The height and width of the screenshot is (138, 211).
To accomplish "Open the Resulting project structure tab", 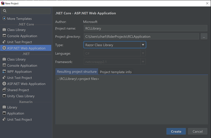I will [77, 71].
